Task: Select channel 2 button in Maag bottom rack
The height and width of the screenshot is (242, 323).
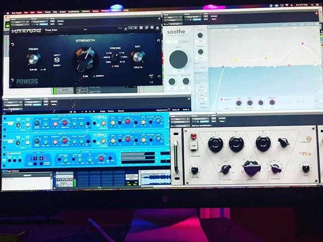Action: [41, 158]
